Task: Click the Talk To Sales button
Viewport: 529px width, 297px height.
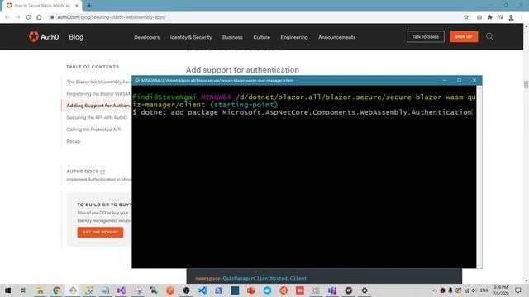Action: (x=426, y=36)
